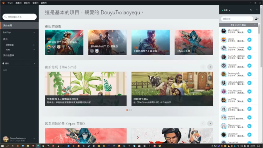This screenshot has width=263, height=148.
Task: Expand the DouyuTvxiaoyequ account menu chevron
Action: [x=34, y=138]
